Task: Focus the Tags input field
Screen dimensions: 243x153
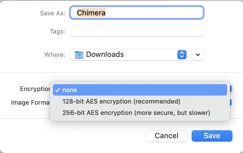Action: pos(137,31)
